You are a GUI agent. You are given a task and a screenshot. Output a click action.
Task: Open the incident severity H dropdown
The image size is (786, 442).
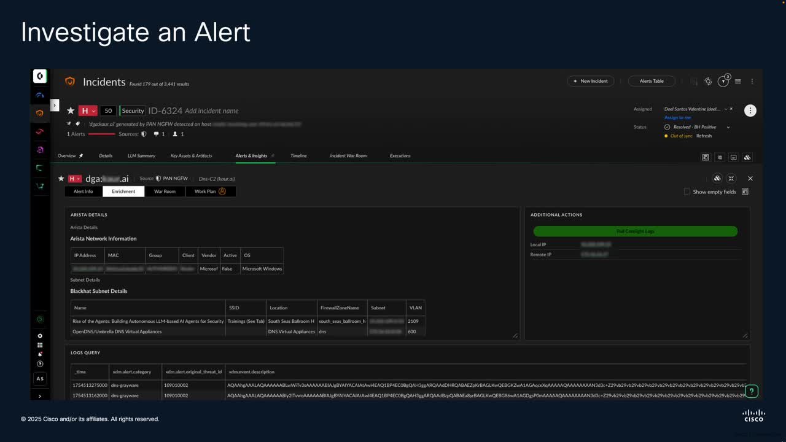[x=88, y=110]
